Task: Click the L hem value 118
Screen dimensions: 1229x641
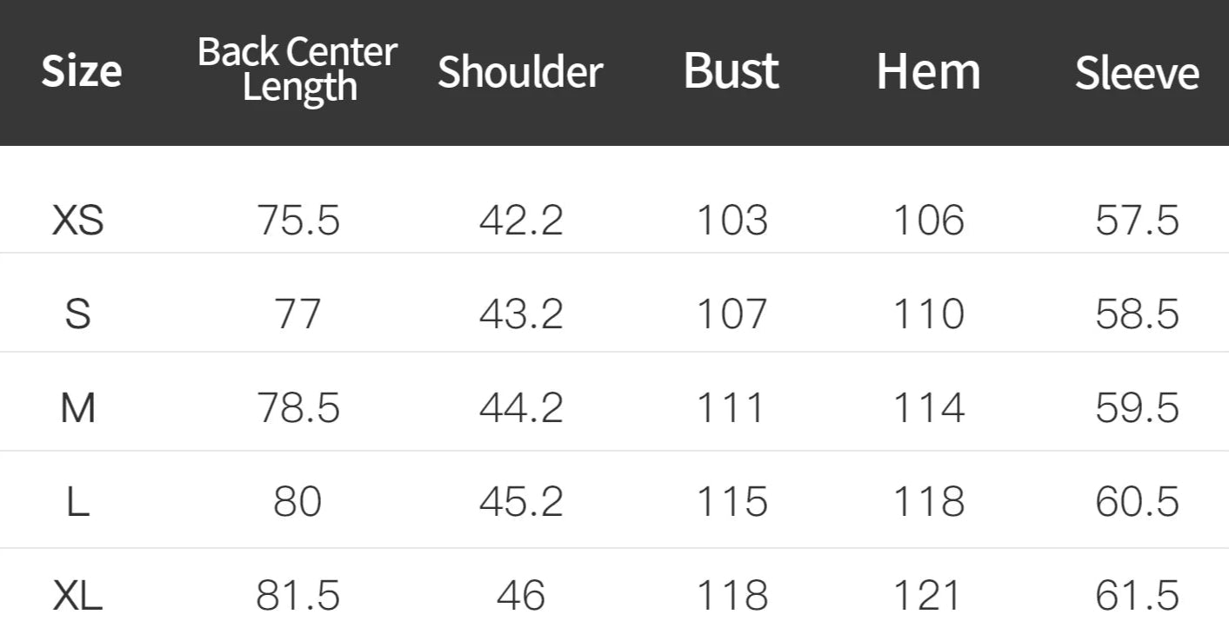Action: [x=929, y=502]
